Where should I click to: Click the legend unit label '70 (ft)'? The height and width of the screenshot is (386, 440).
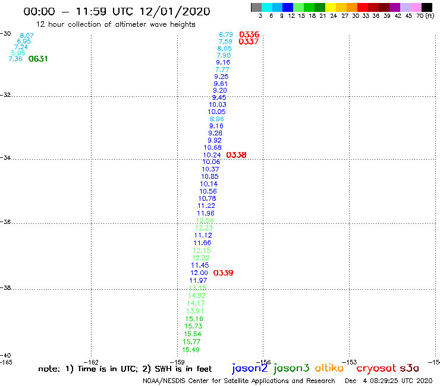[425, 16]
